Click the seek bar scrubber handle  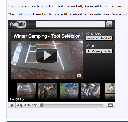pos(42,105)
